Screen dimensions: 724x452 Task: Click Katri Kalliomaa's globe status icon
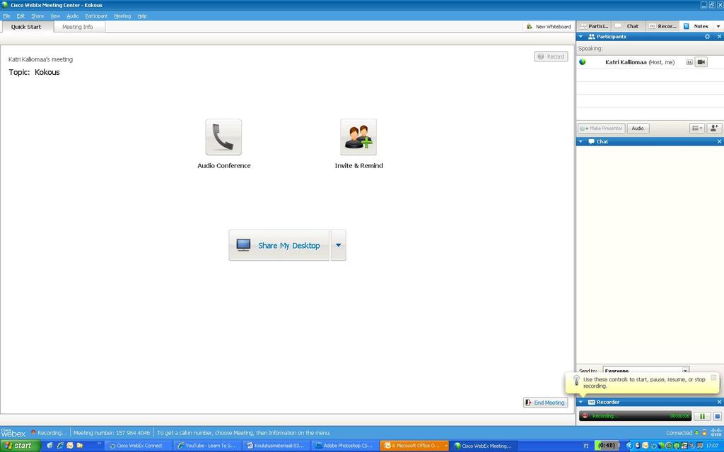tap(583, 62)
